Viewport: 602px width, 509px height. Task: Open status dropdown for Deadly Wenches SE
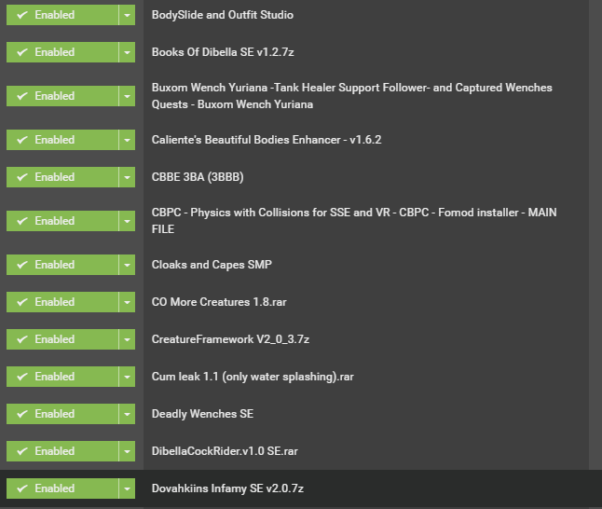[x=127, y=414]
